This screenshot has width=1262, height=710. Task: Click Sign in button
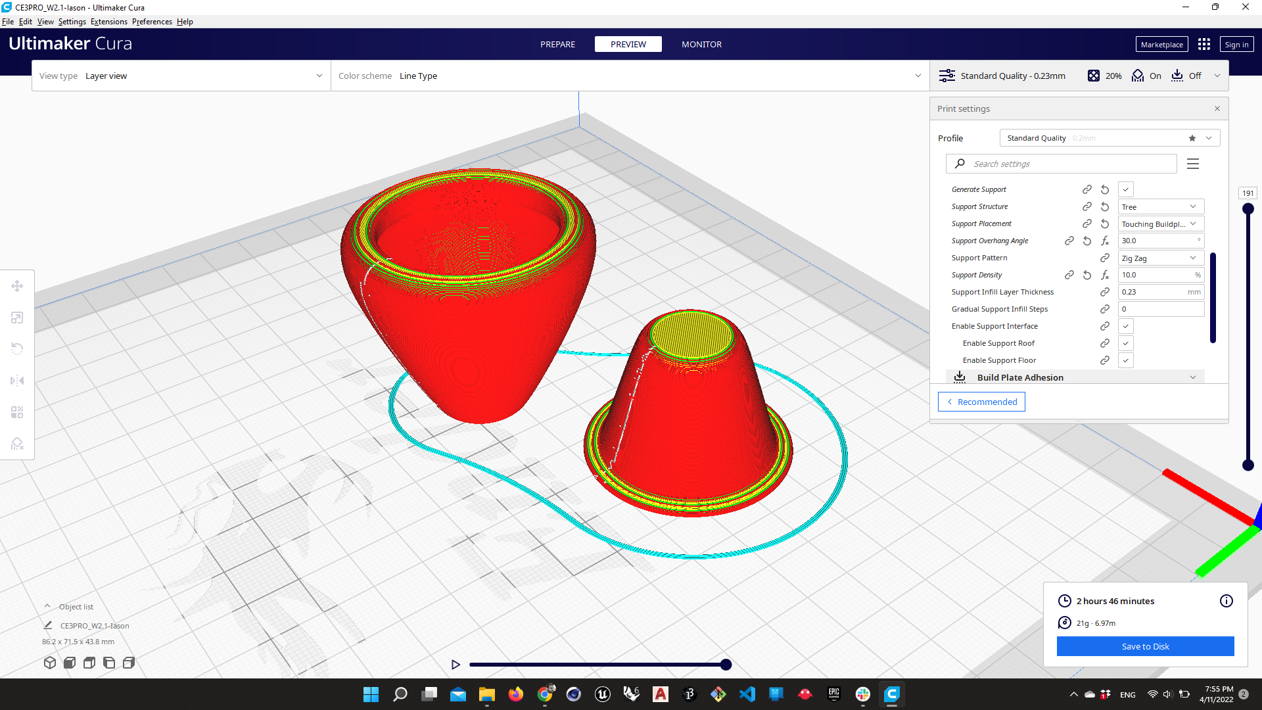(x=1236, y=44)
